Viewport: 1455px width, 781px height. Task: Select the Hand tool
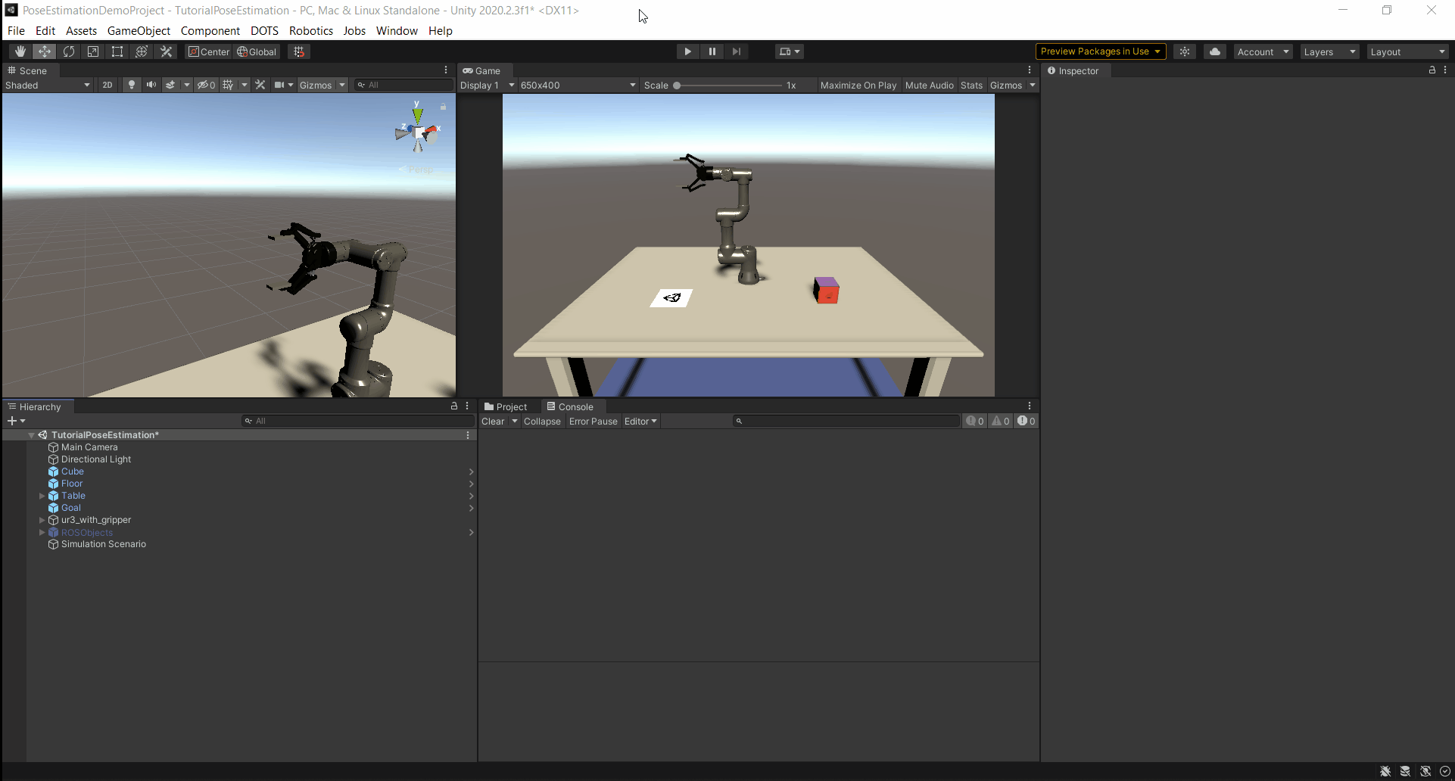pyautogui.click(x=20, y=51)
